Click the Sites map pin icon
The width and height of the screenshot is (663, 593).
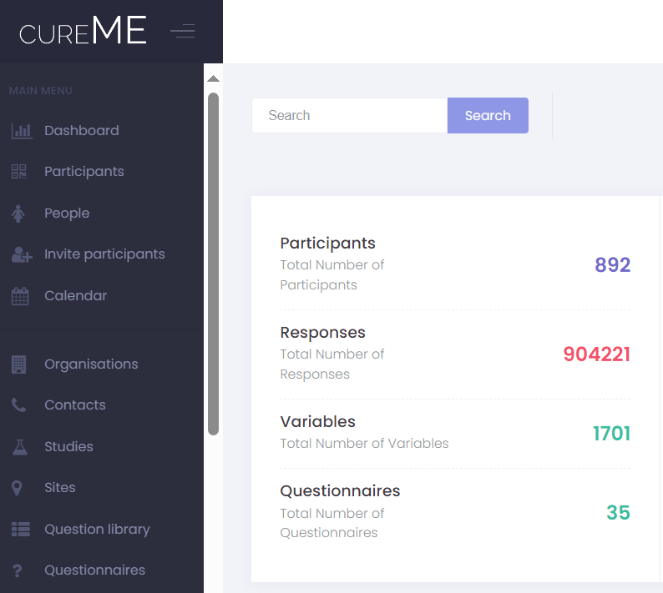pos(18,488)
